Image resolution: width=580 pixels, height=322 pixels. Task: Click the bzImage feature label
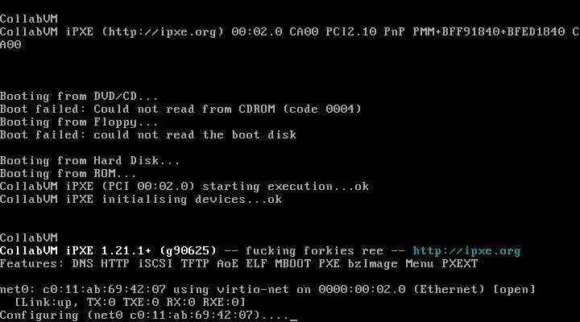pyautogui.click(x=372, y=264)
